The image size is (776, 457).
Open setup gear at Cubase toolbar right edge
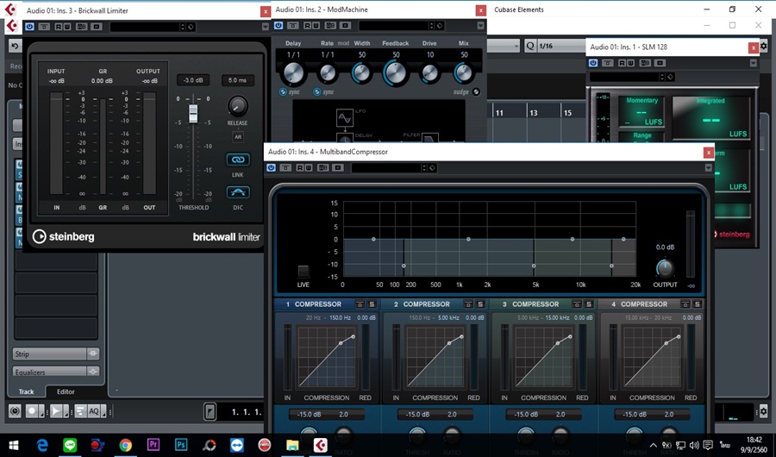[764, 46]
